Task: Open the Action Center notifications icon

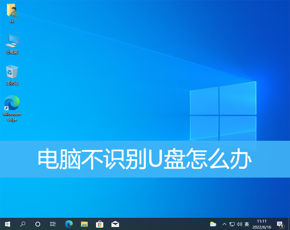Action: 280,224
